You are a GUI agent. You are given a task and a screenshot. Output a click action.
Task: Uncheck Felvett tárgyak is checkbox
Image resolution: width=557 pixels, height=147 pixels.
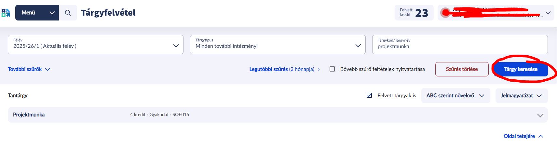click(369, 95)
